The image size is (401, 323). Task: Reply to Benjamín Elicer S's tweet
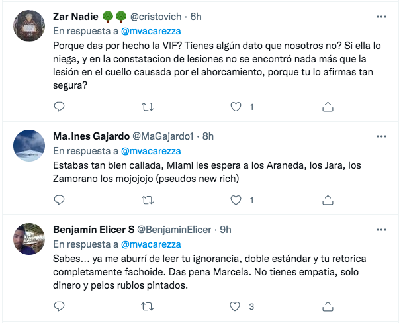59,306
